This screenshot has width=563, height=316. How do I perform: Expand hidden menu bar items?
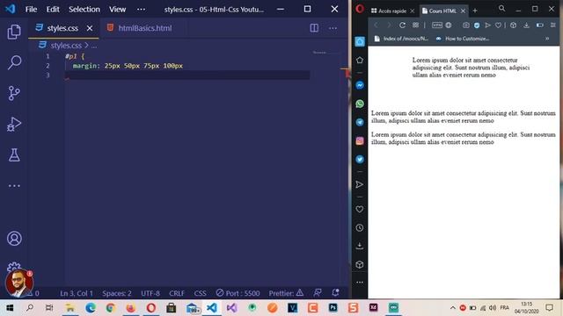[141, 10]
